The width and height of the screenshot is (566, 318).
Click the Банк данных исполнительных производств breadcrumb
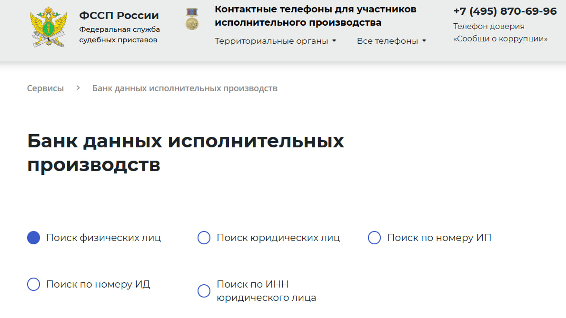tap(185, 88)
